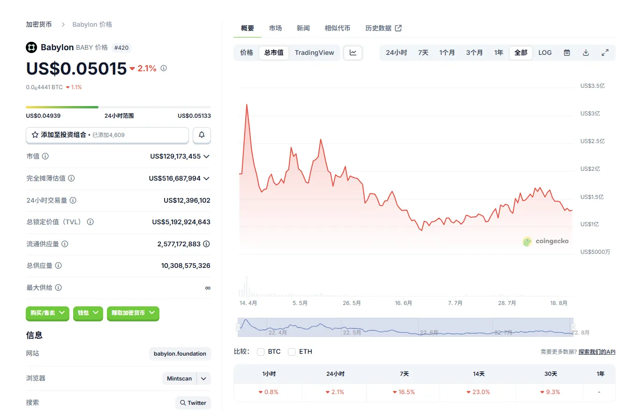Toggle LOG scale on chart
The width and height of the screenshot is (633, 411).
click(545, 53)
